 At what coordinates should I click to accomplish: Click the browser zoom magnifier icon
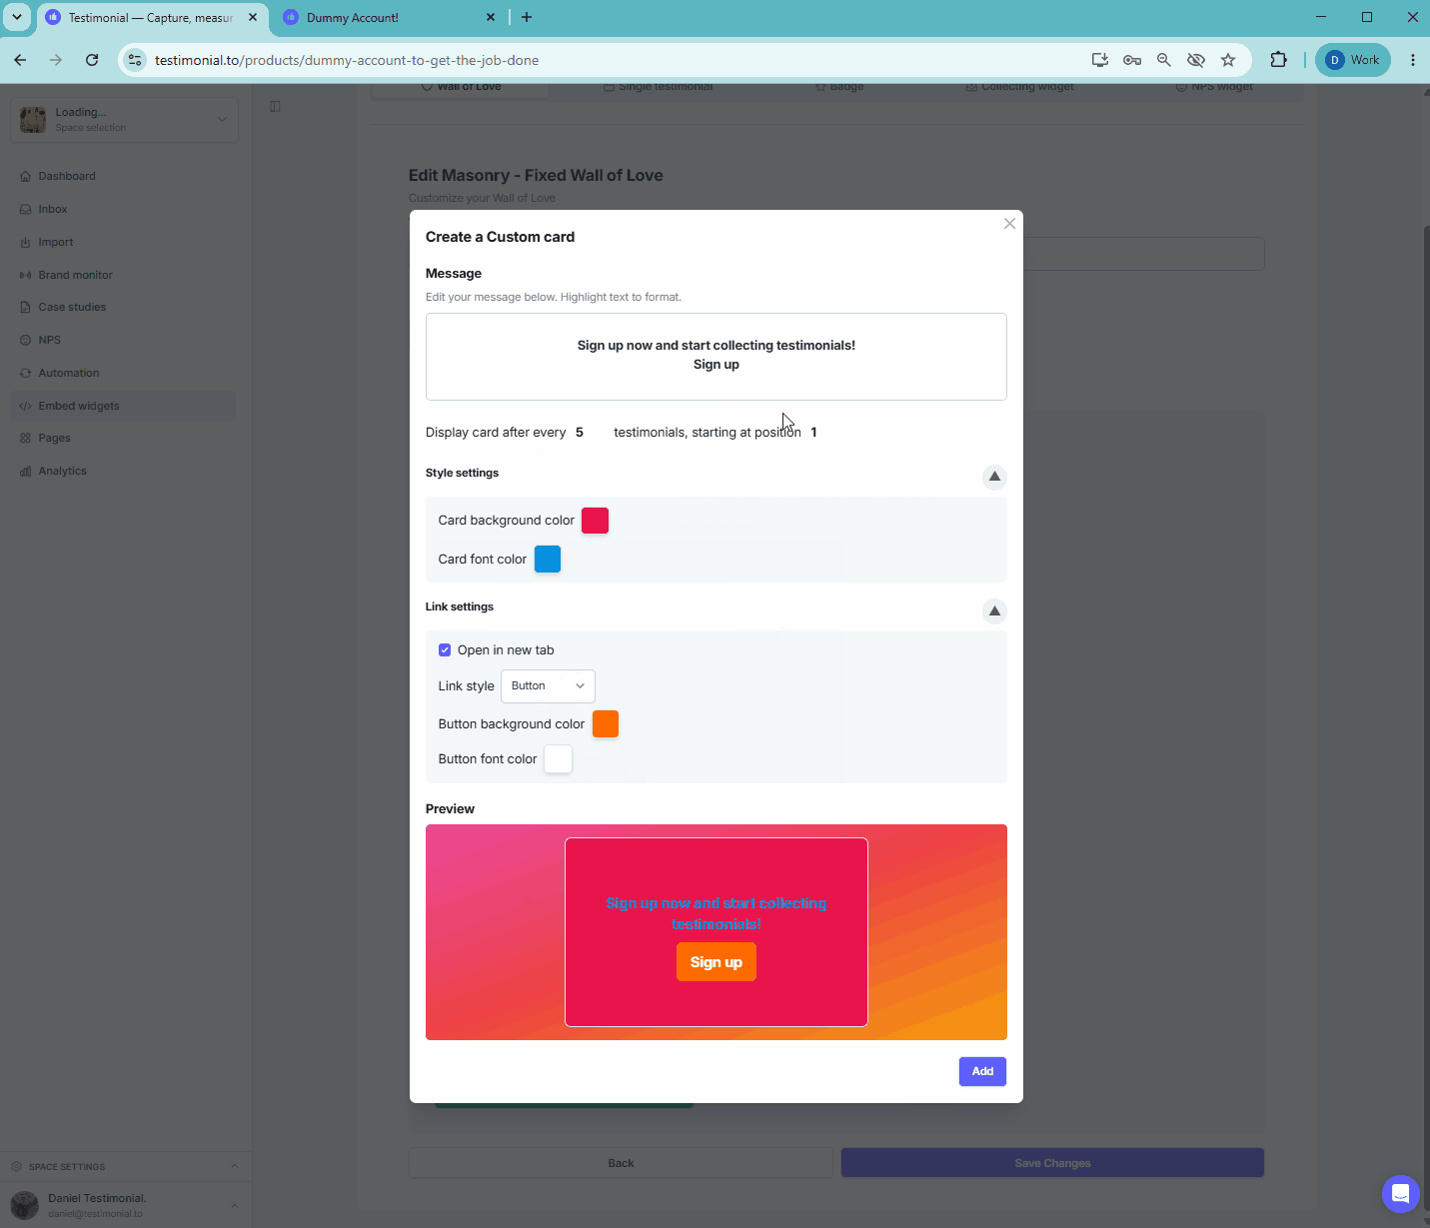[1164, 60]
